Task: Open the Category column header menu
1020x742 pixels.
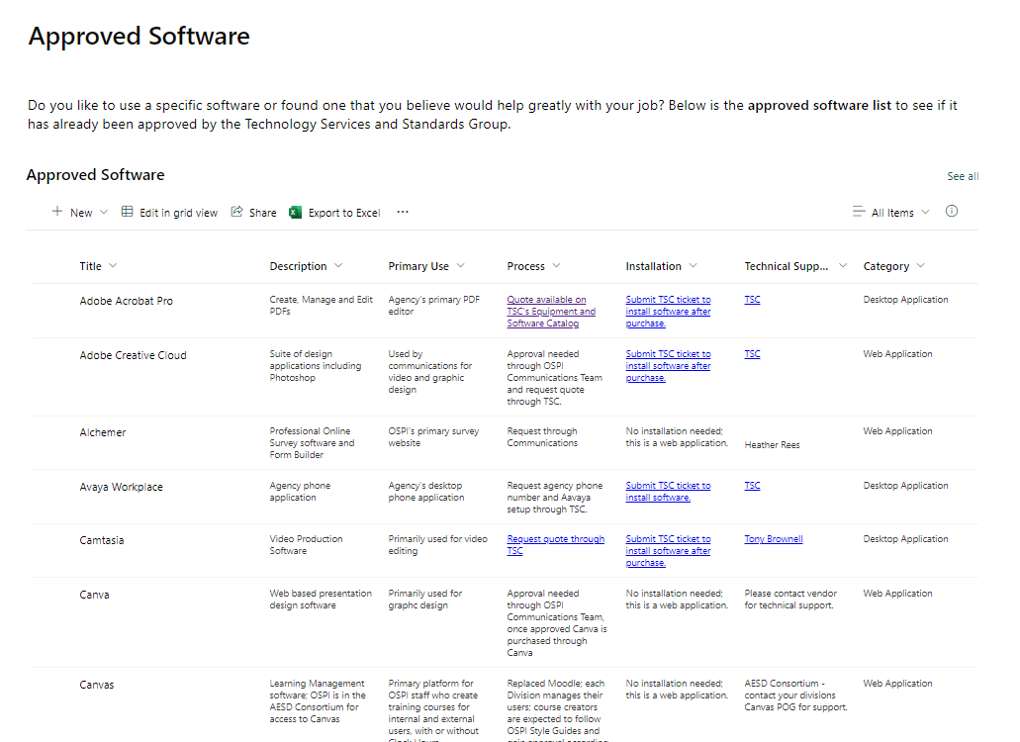Action: pos(921,266)
